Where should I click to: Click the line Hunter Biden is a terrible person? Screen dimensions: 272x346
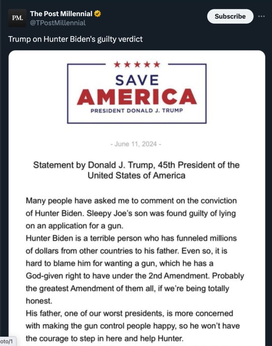pyautogui.click(x=131, y=238)
